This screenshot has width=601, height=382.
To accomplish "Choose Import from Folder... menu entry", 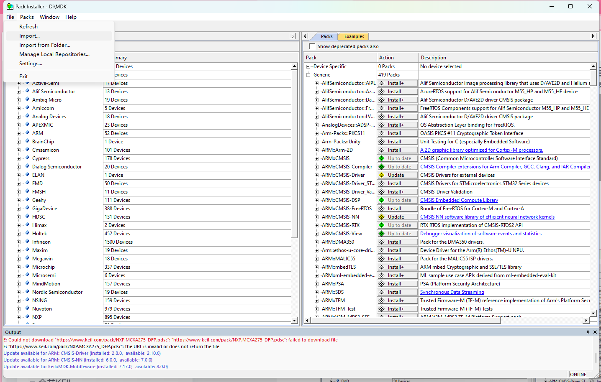I will coord(59,45).
